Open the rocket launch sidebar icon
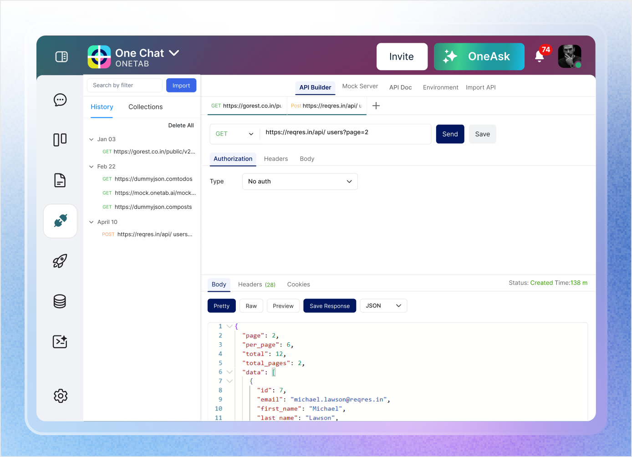This screenshot has width=632, height=457. coord(60,261)
